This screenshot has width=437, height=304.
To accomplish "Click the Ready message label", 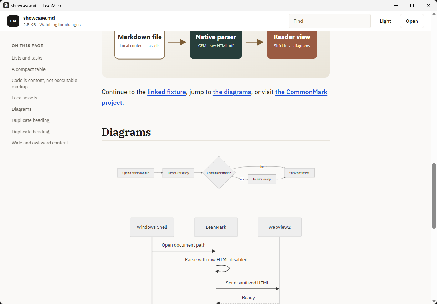I will (x=248, y=297).
